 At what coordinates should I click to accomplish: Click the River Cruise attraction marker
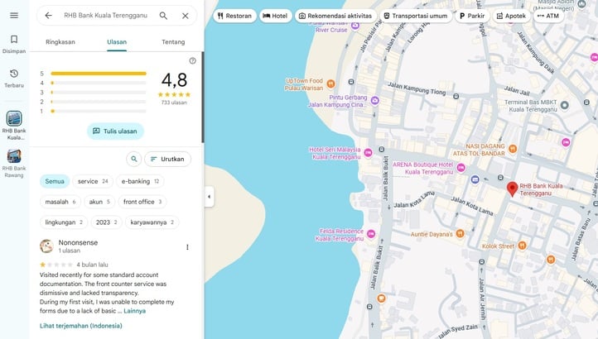[x=355, y=26]
